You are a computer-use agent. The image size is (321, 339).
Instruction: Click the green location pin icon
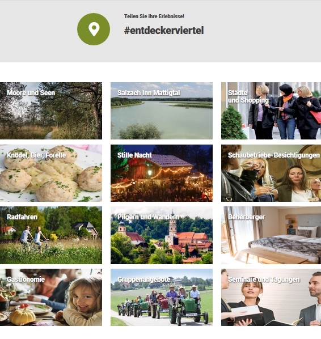(94, 29)
